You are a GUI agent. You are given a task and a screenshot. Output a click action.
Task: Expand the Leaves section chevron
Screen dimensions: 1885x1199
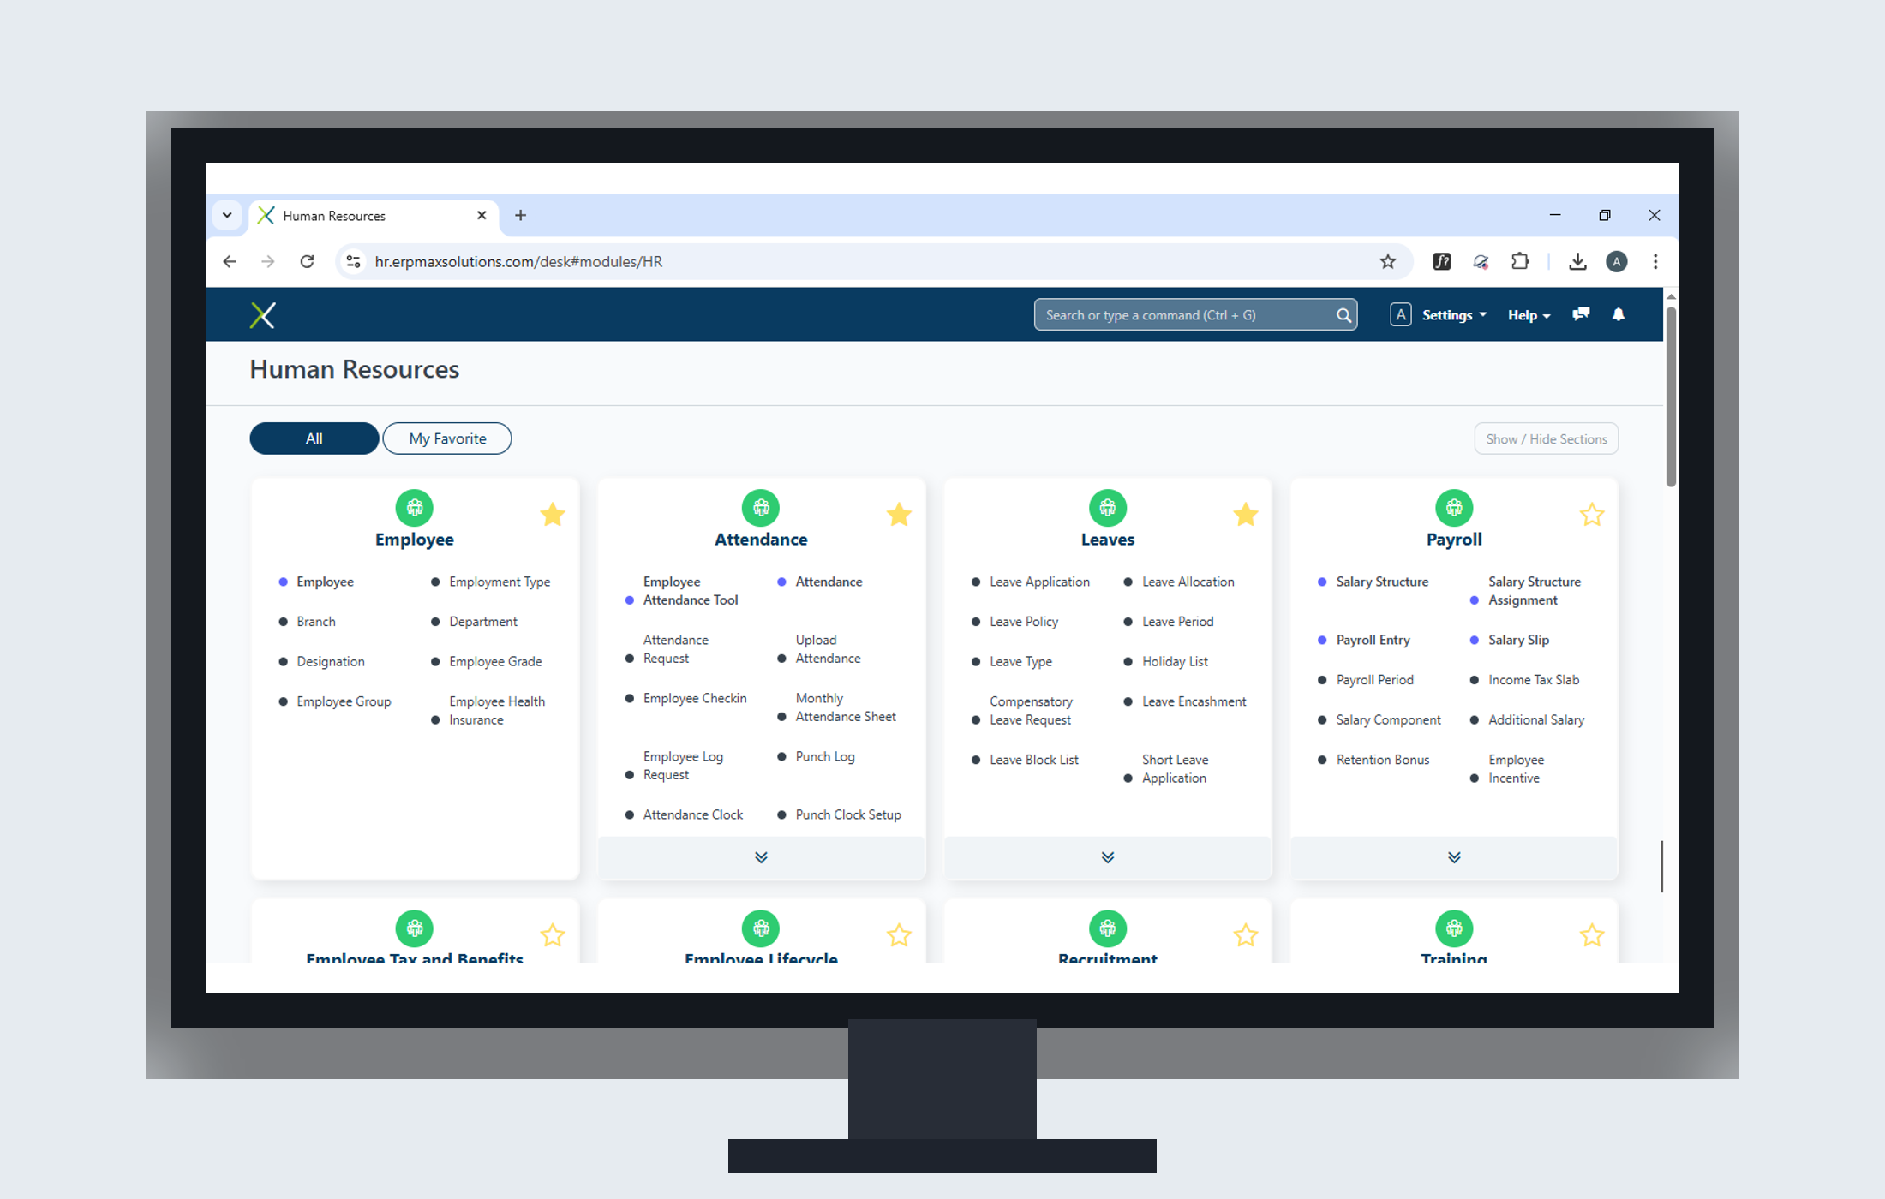pyautogui.click(x=1107, y=857)
